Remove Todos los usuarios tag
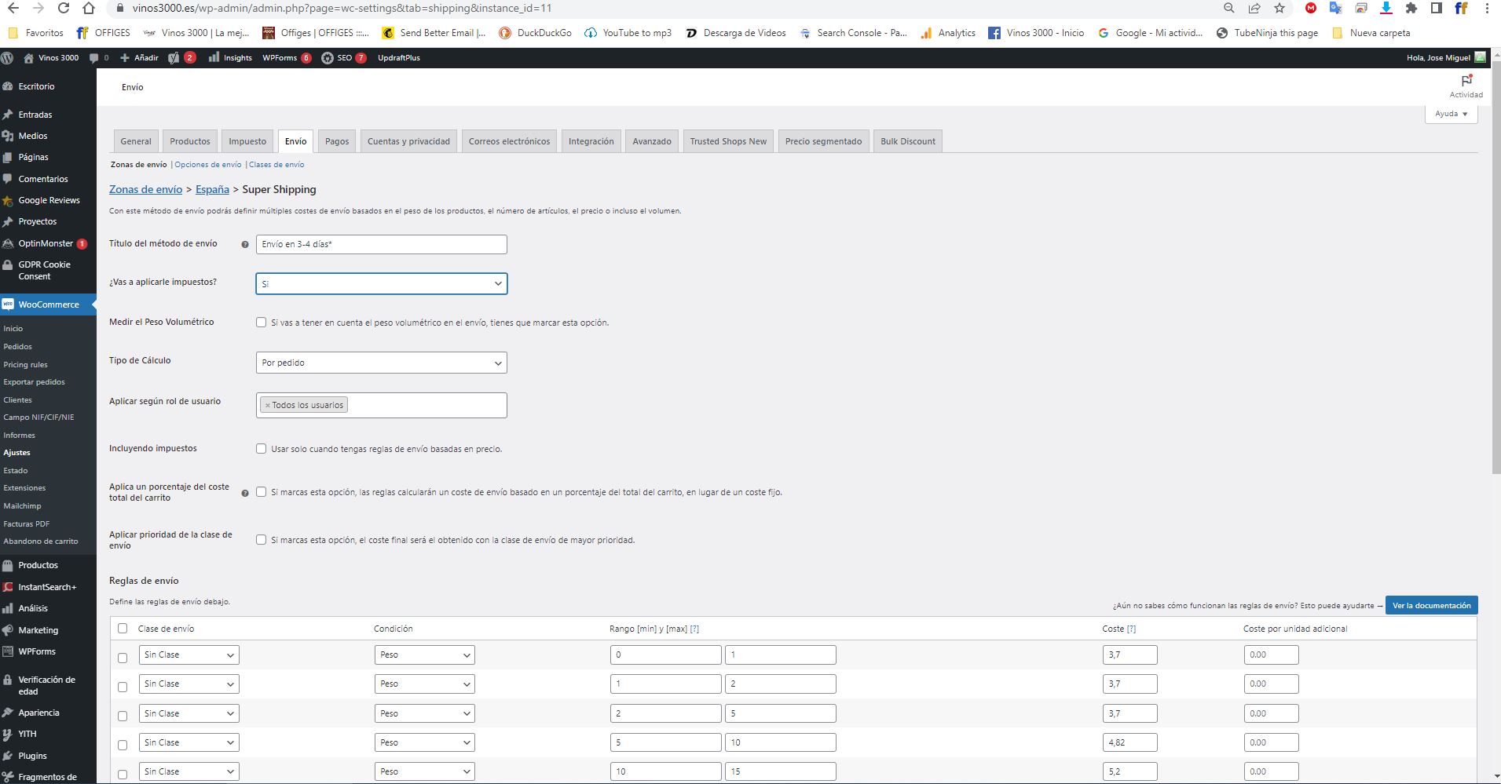 point(267,406)
